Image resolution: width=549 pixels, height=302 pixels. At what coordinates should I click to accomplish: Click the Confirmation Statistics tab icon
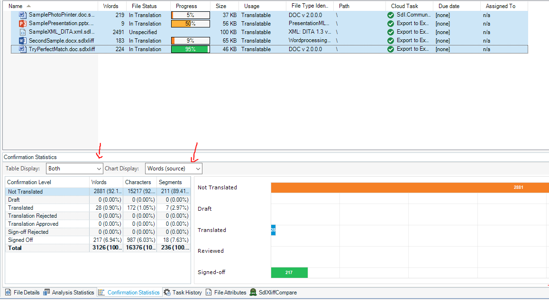[x=101, y=293]
